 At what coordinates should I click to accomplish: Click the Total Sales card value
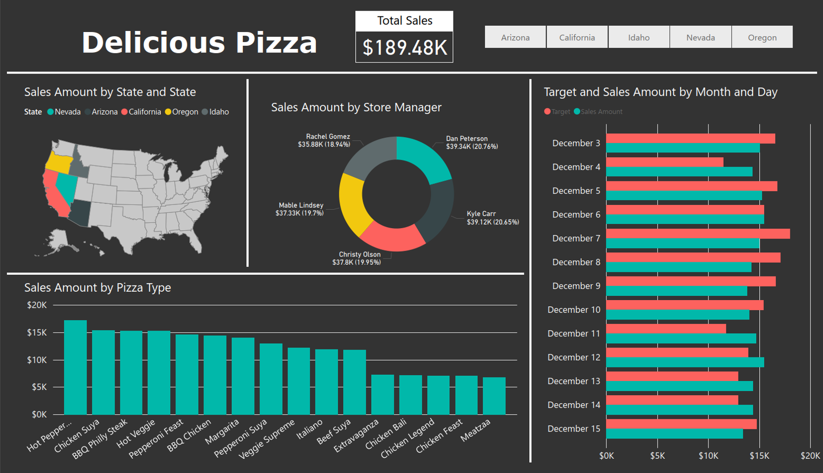404,47
